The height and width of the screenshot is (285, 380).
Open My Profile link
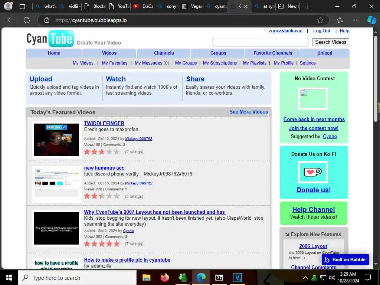tap(284, 63)
